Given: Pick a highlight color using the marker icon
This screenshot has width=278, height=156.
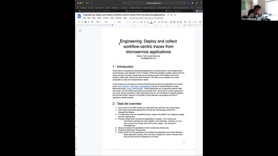Looking at the screenshot, I should point(155,22).
